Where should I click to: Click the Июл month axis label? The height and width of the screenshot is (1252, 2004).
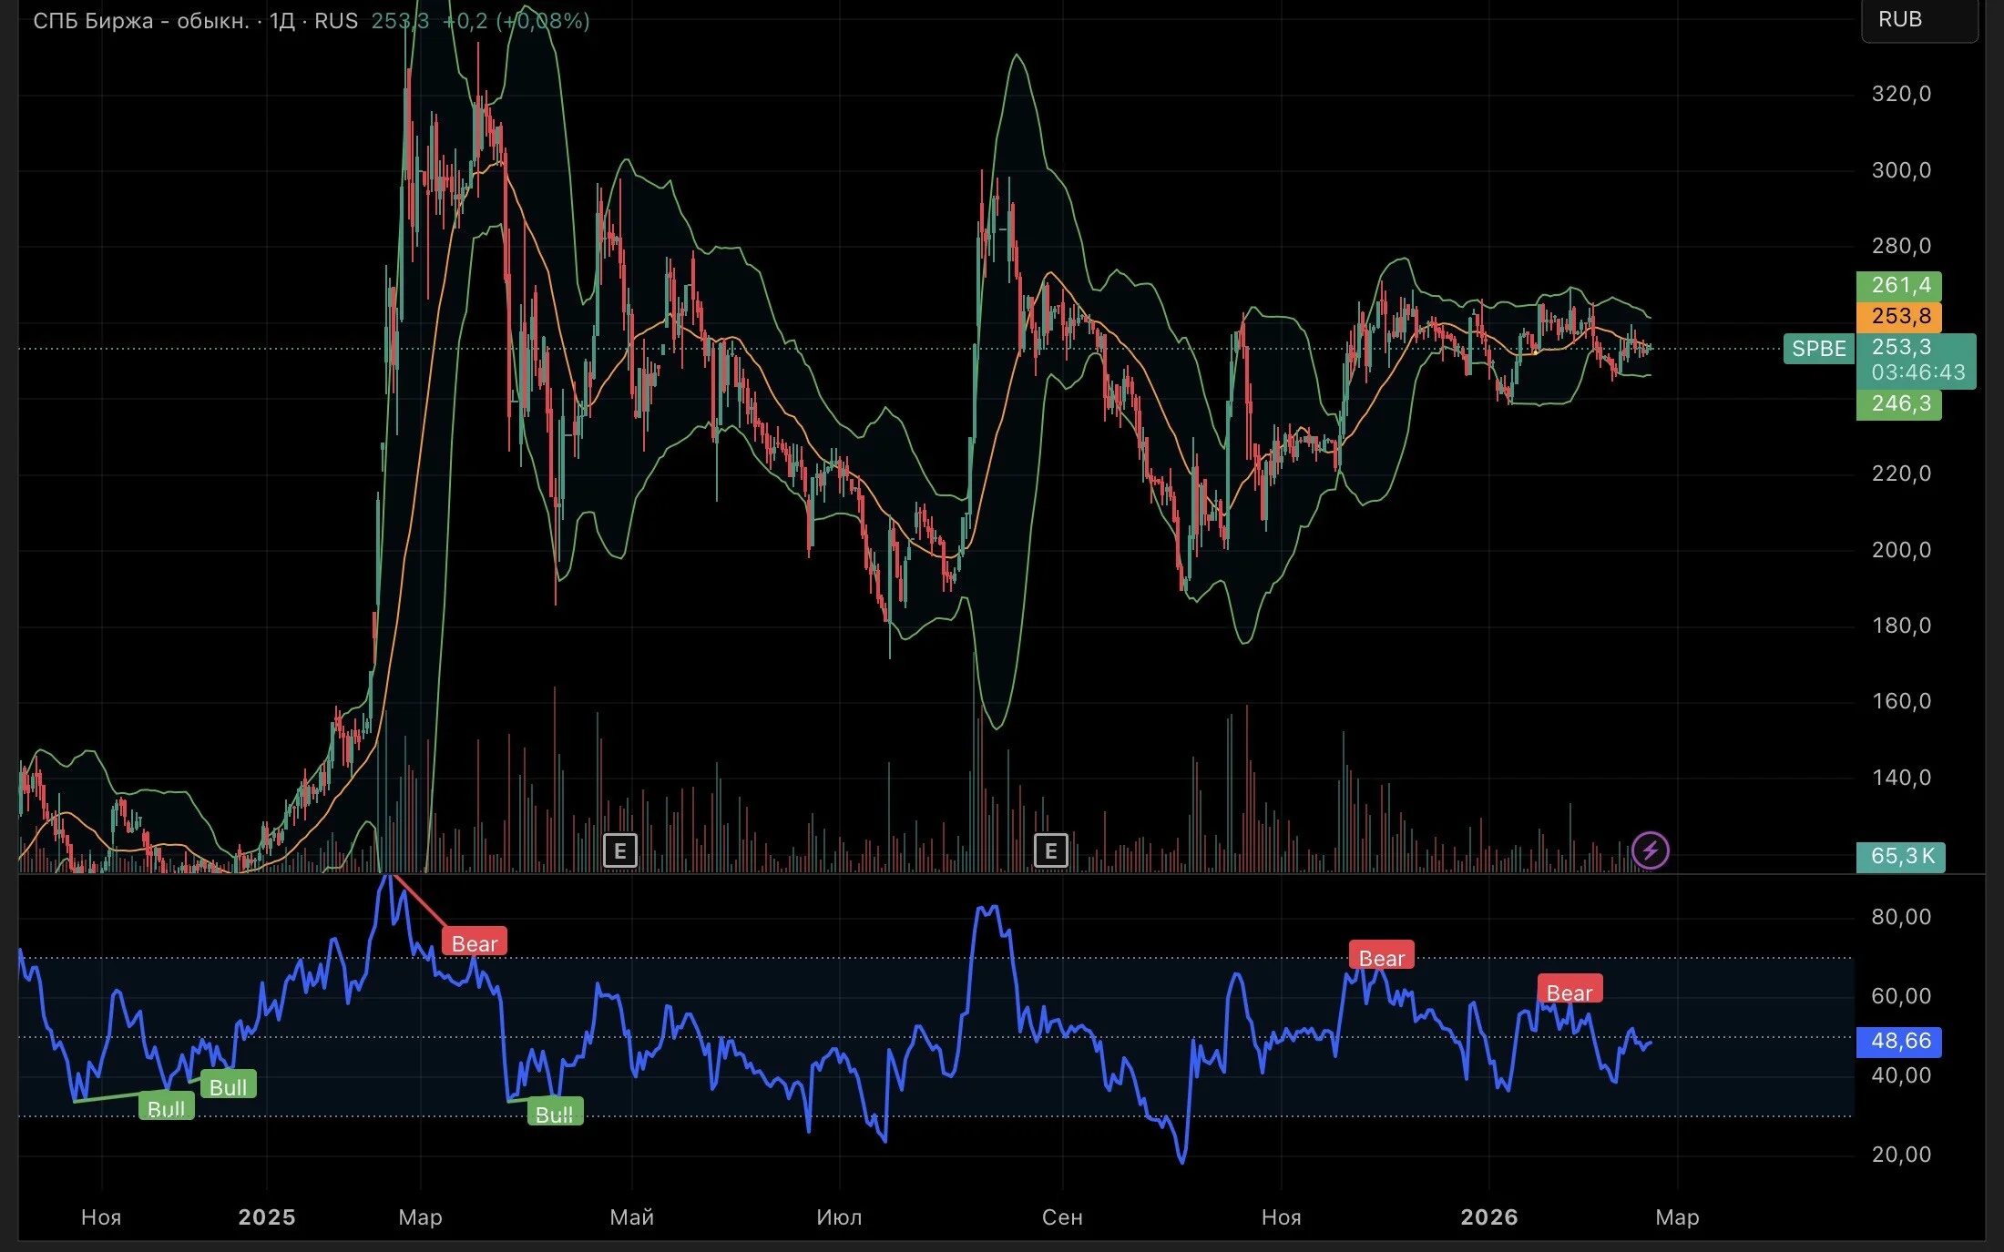coord(839,1217)
